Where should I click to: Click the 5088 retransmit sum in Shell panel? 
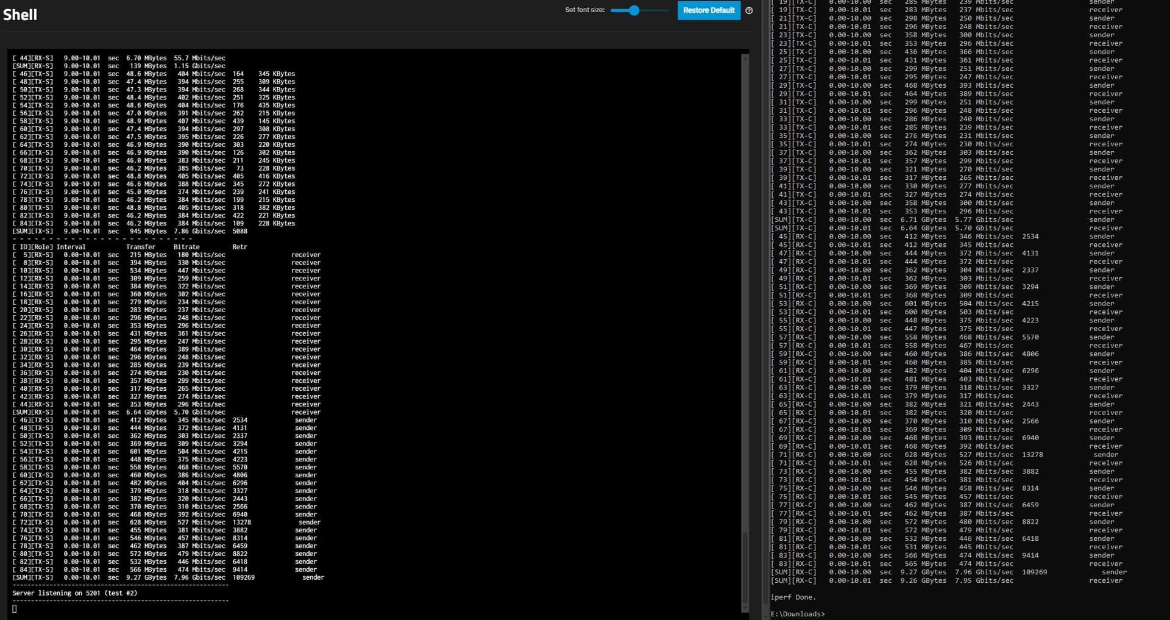pyautogui.click(x=239, y=231)
